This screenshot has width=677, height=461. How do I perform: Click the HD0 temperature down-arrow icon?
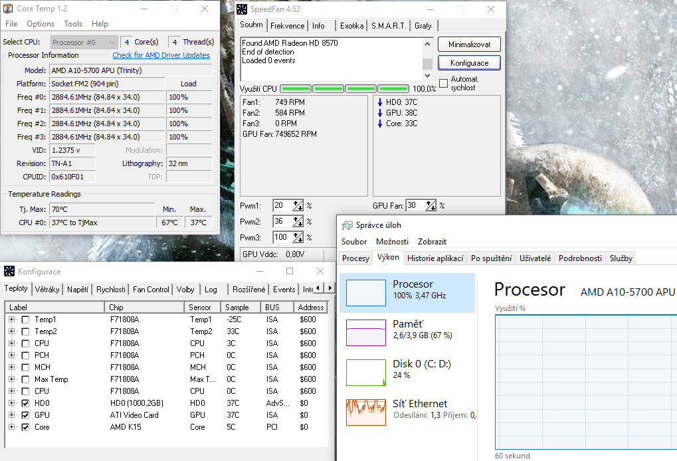[380, 102]
